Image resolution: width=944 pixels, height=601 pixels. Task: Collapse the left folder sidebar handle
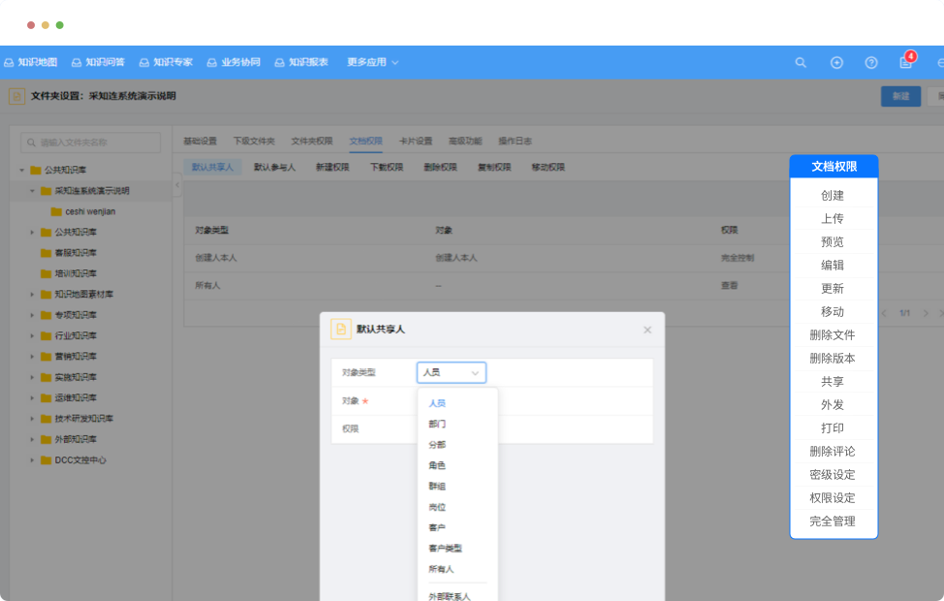click(176, 186)
